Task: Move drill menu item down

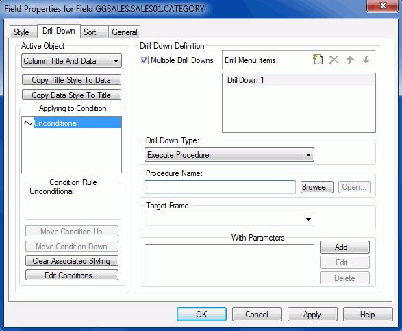Action: click(x=366, y=60)
